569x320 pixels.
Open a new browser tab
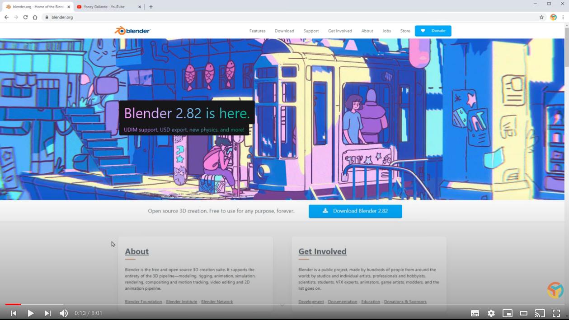pyautogui.click(x=151, y=7)
